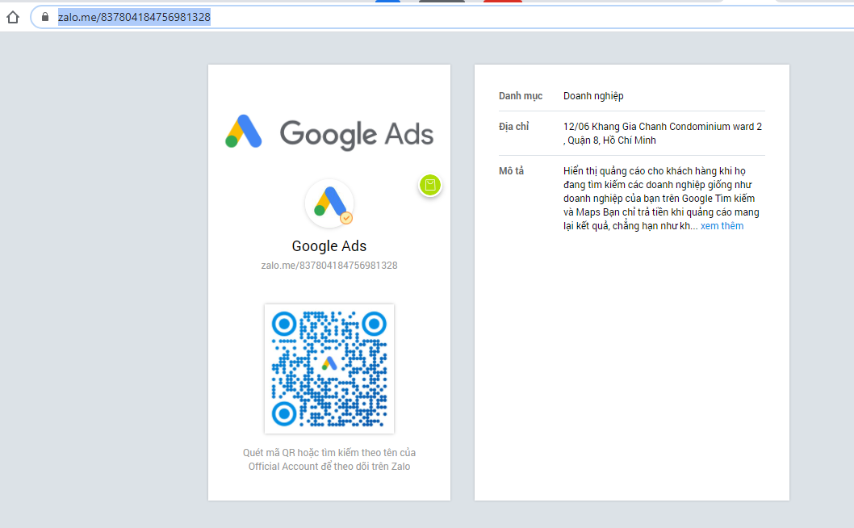Viewport: 854px width, 528px height.
Task: Click the Google Ads QR code image
Action: pyautogui.click(x=329, y=369)
